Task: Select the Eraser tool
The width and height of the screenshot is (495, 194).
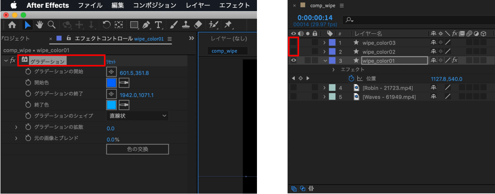Action: coord(197,25)
